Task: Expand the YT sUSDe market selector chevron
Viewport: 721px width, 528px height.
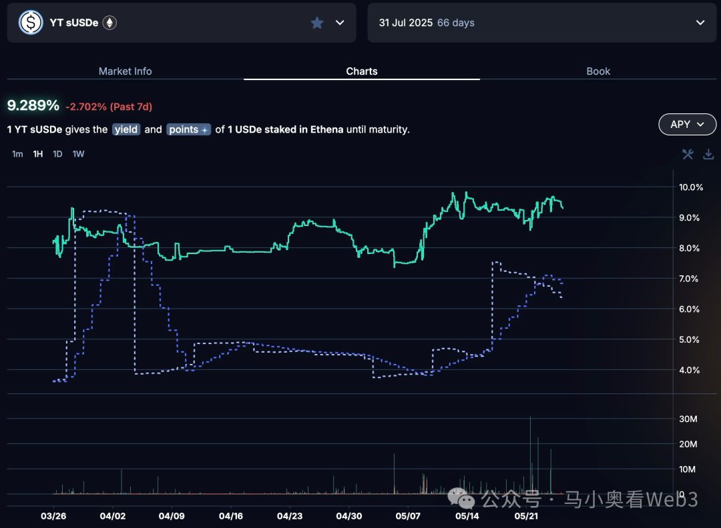Action: [x=340, y=23]
